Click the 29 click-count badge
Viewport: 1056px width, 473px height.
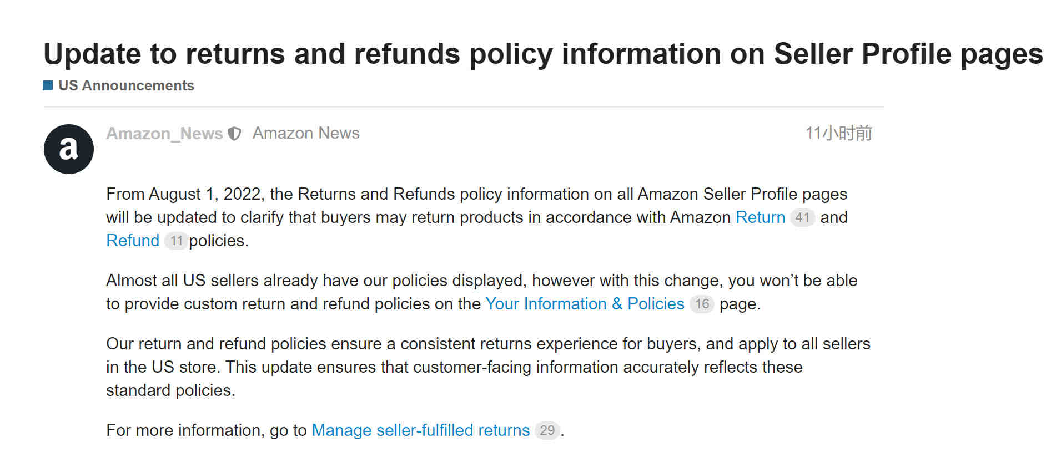pos(547,430)
